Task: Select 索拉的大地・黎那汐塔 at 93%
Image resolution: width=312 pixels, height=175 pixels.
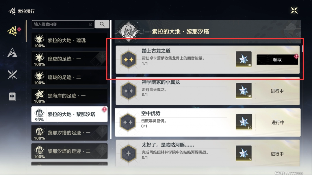Action: click(69, 114)
